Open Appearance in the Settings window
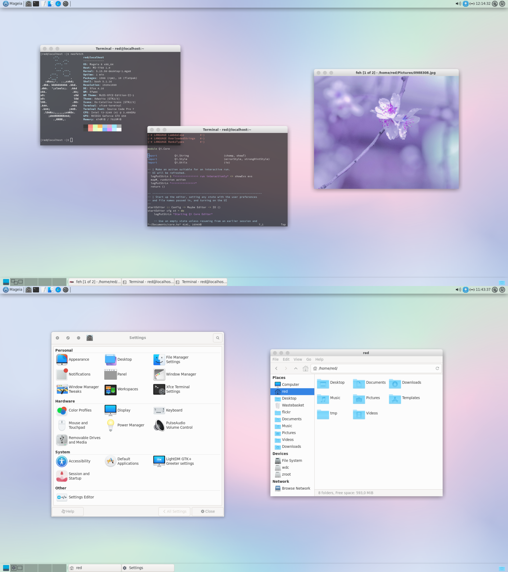 (x=73, y=360)
